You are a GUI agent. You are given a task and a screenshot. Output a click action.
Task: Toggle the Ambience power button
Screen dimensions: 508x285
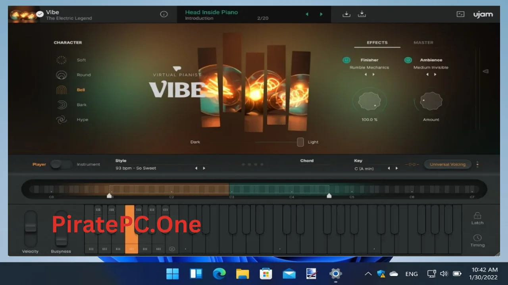(408, 60)
